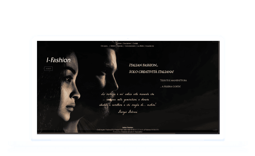Open the Come lavoriamo section
This screenshot has width=255, height=156.
(130, 46)
